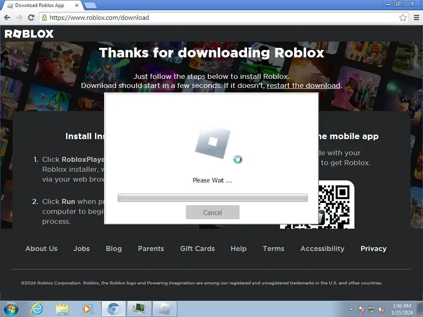Open the Parents footer link

point(151,248)
